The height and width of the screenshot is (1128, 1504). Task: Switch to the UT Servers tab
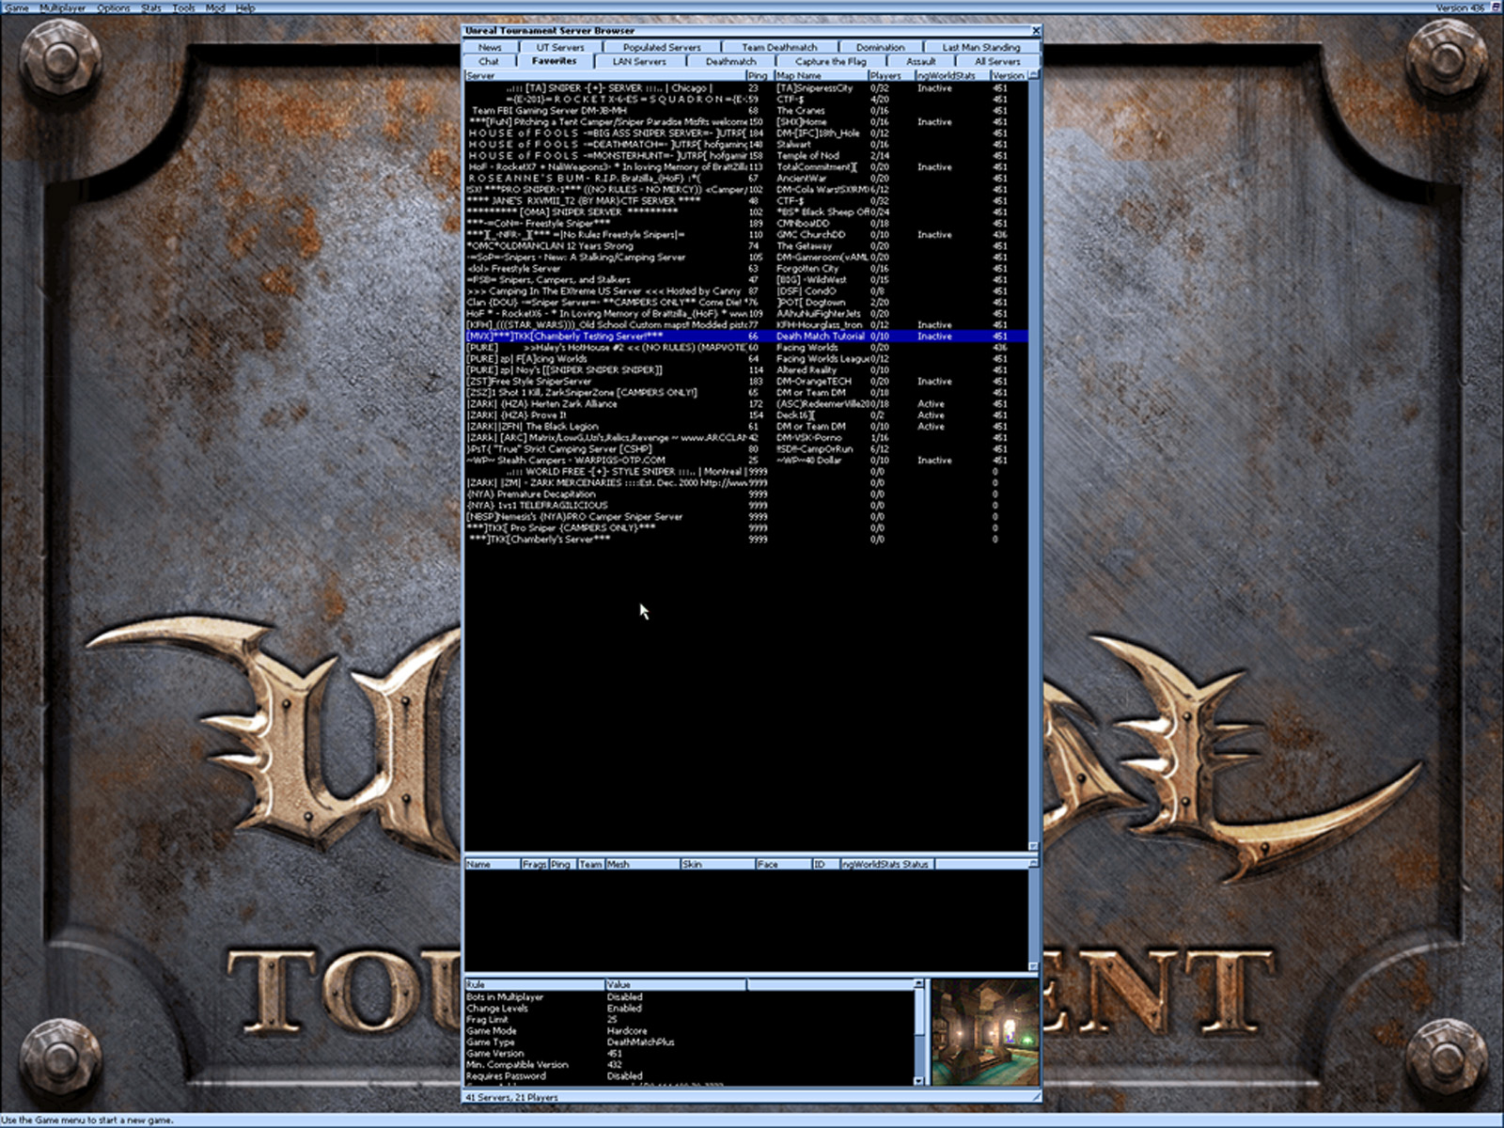click(x=560, y=47)
